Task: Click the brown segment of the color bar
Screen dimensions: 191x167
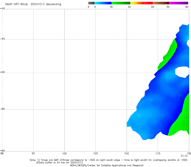Action: [x=161, y=3]
